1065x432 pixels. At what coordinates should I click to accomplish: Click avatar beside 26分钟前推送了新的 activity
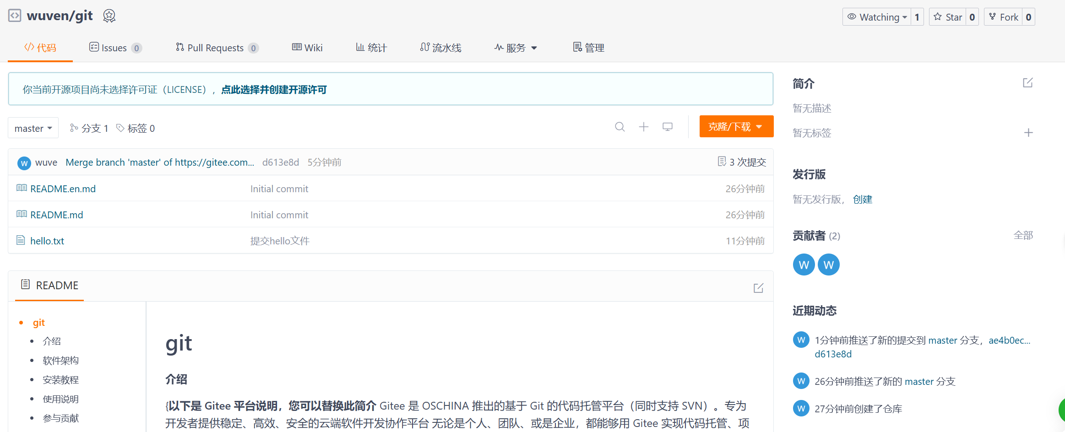click(801, 381)
